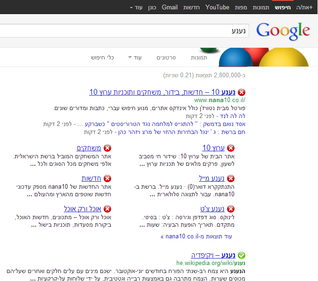This screenshot has width=318, height=281.
Task: Click green checkmark icon beside Wikipedia result
Action: [242, 255]
